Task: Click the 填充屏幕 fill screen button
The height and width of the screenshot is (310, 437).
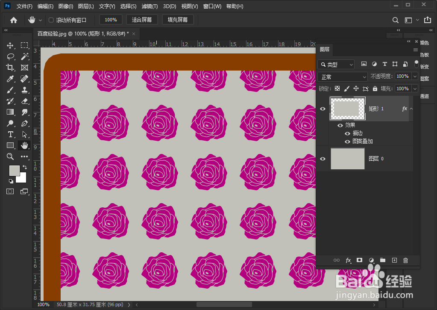Action: [x=178, y=20]
